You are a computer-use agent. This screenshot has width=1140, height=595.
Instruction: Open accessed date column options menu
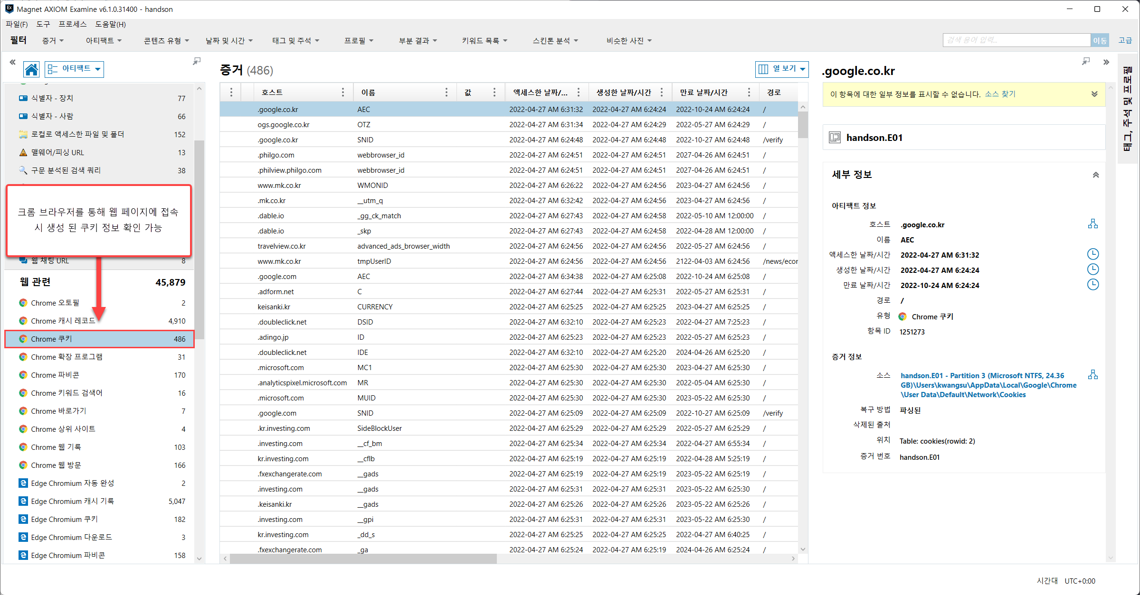point(578,93)
